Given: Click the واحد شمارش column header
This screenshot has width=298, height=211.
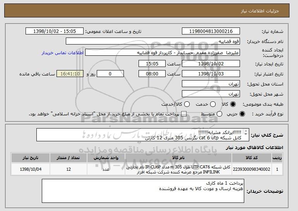Looking at the screenshot, I should tap(106, 158).
